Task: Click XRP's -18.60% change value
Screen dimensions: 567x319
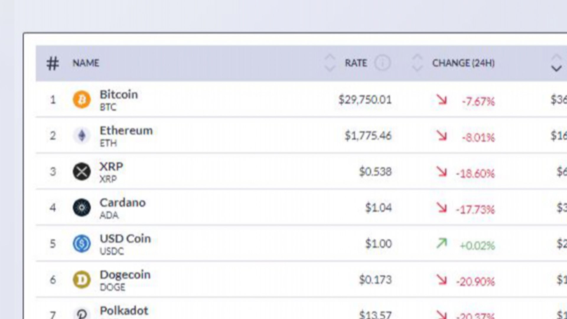Action: (475, 173)
